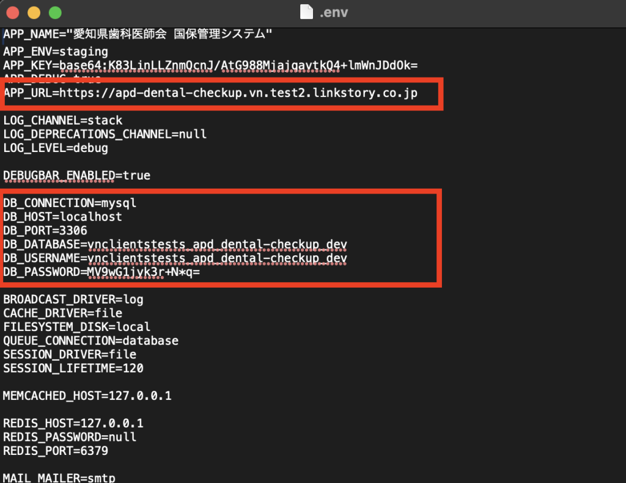
Task: Place cursor on SESSION_LIFETIME=120 line
Action: (x=73, y=368)
